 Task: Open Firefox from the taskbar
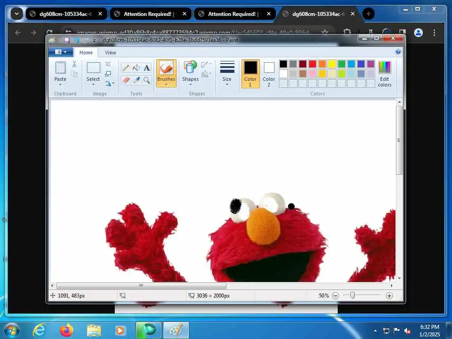67,330
